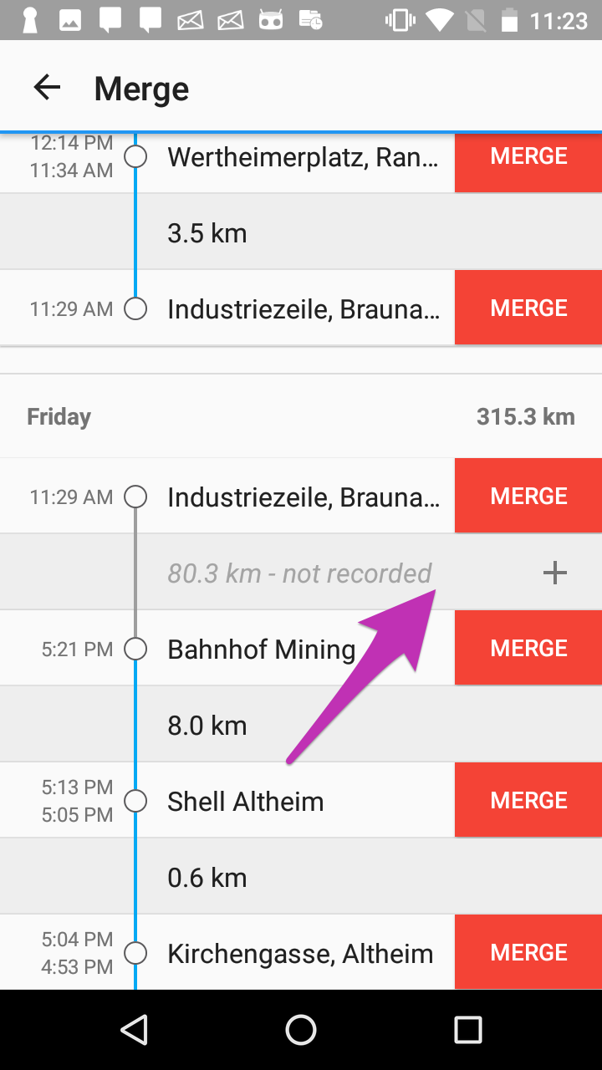Tap the plus icon beside not recorded trip

[x=554, y=573]
